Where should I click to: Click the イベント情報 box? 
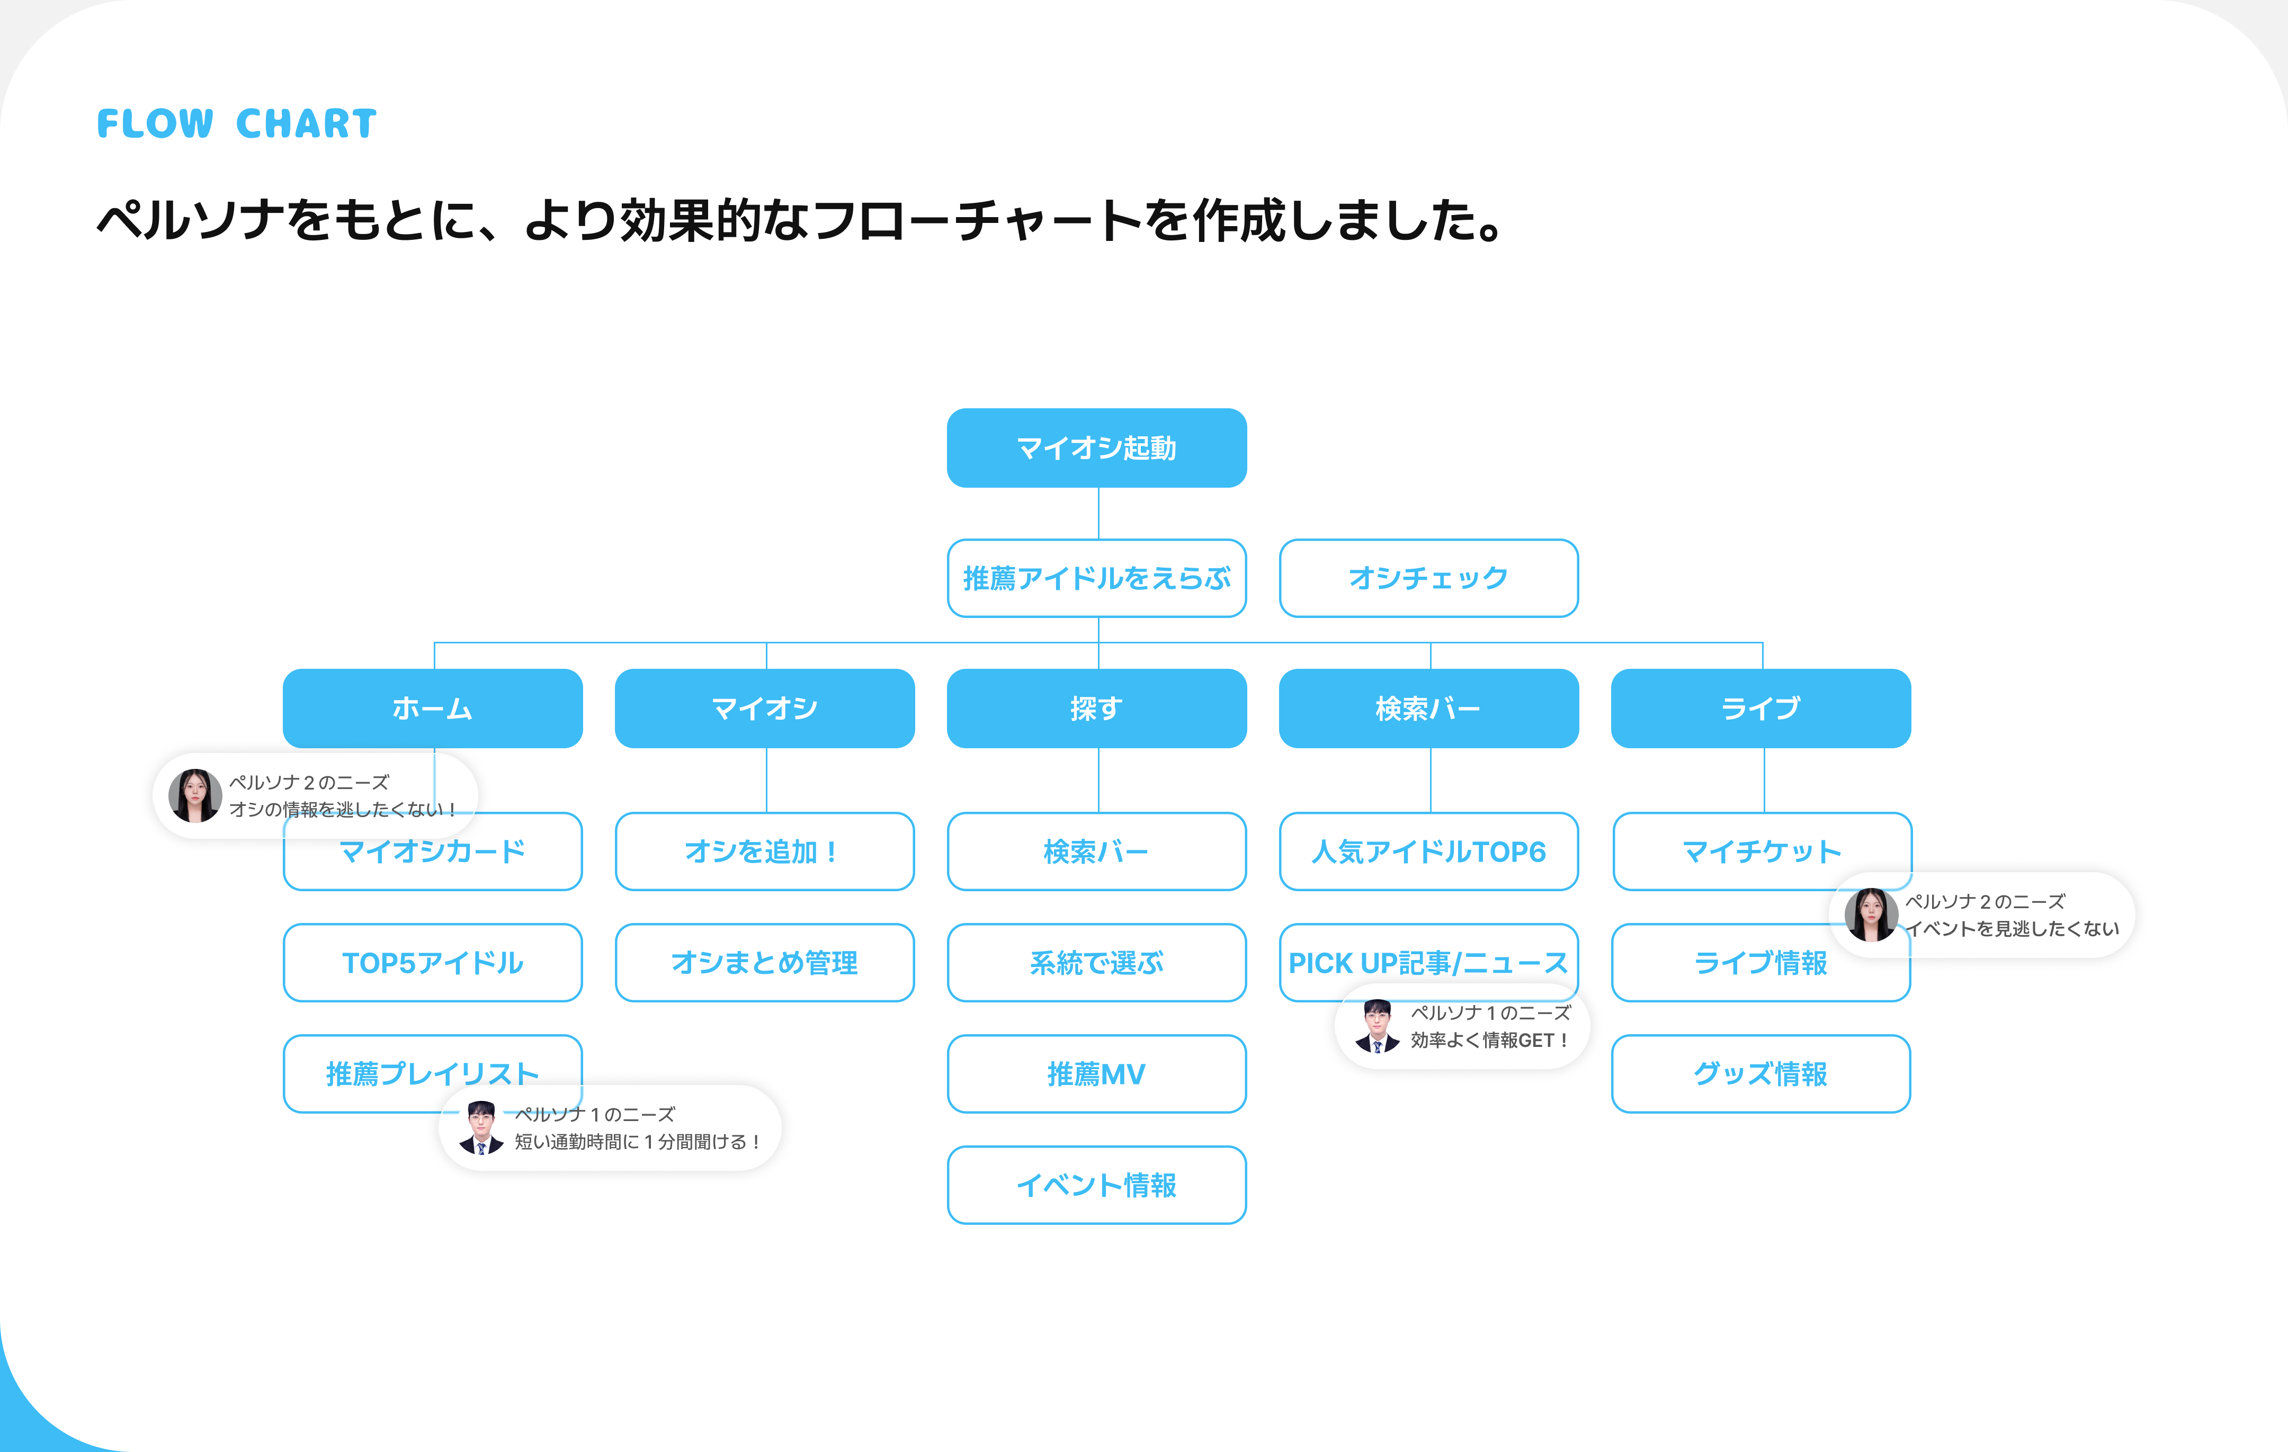pos(1096,1185)
